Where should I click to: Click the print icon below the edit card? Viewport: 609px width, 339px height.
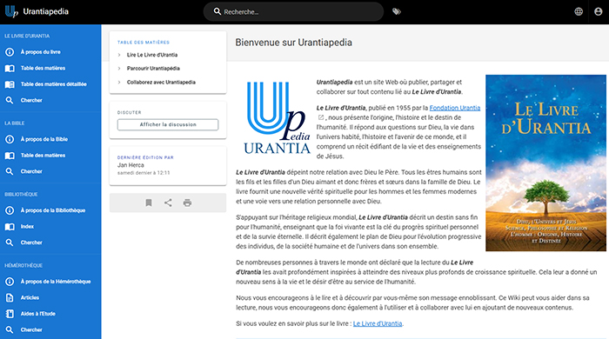(187, 203)
